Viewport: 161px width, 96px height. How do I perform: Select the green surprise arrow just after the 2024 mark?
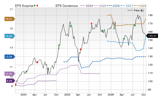pos(26,72)
